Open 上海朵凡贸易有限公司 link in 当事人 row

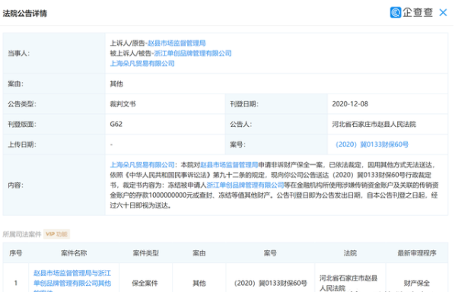[x=142, y=64]
